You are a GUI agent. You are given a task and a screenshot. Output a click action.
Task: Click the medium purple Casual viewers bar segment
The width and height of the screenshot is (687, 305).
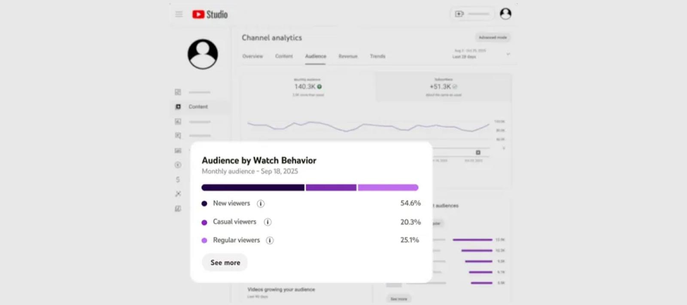pyautogui.click(x=331, y=187)
